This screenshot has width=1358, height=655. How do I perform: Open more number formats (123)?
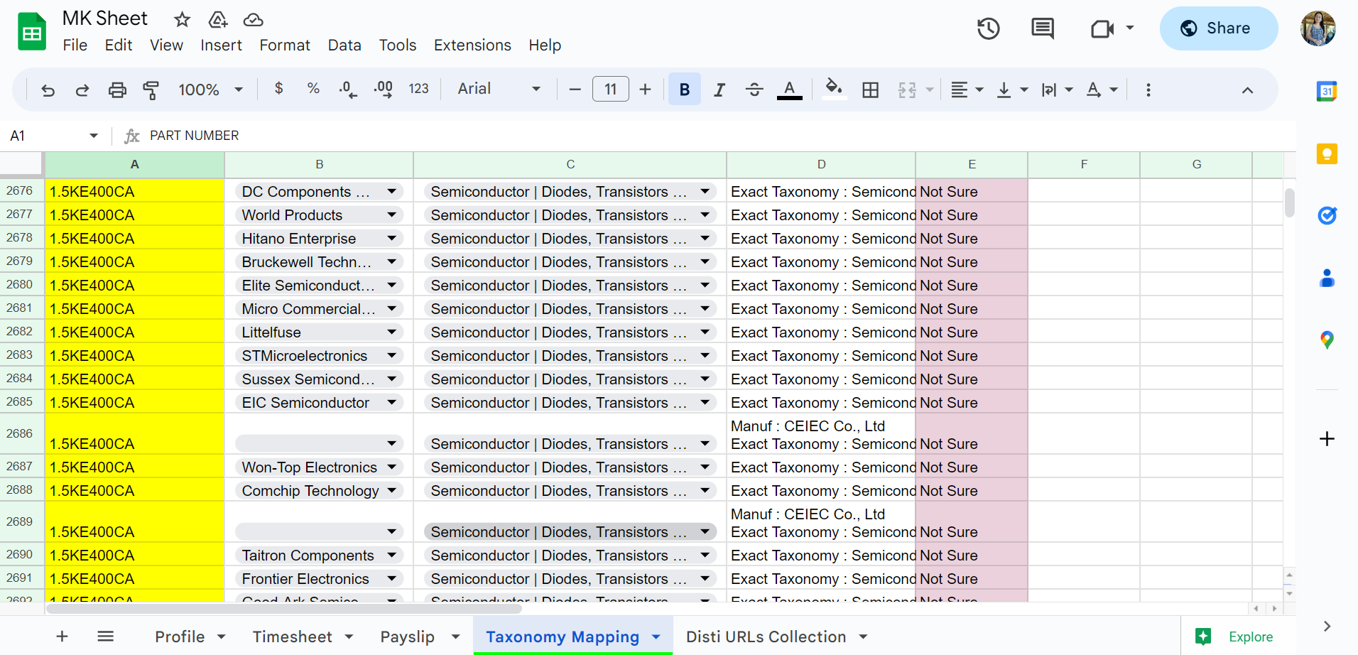(x=418, y=89)
